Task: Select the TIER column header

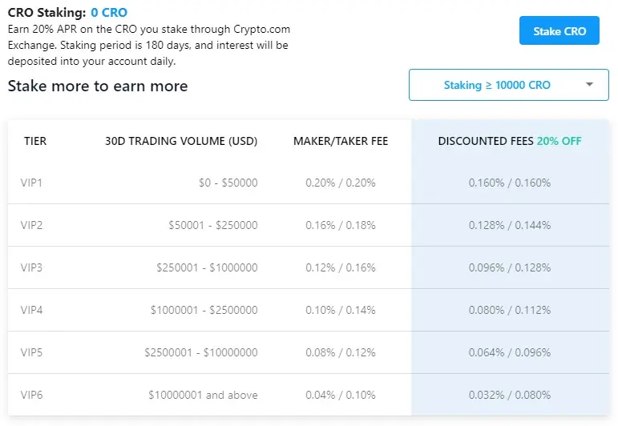Action: point(35,141)
